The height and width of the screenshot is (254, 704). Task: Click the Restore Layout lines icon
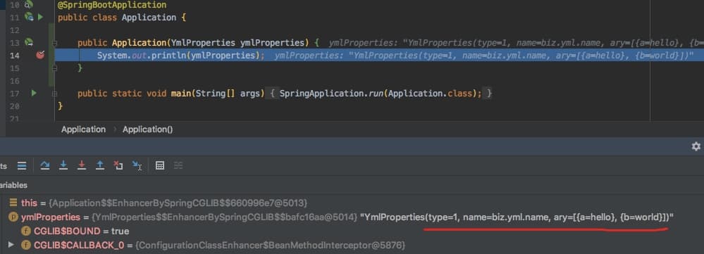click(x=22, y=165)
